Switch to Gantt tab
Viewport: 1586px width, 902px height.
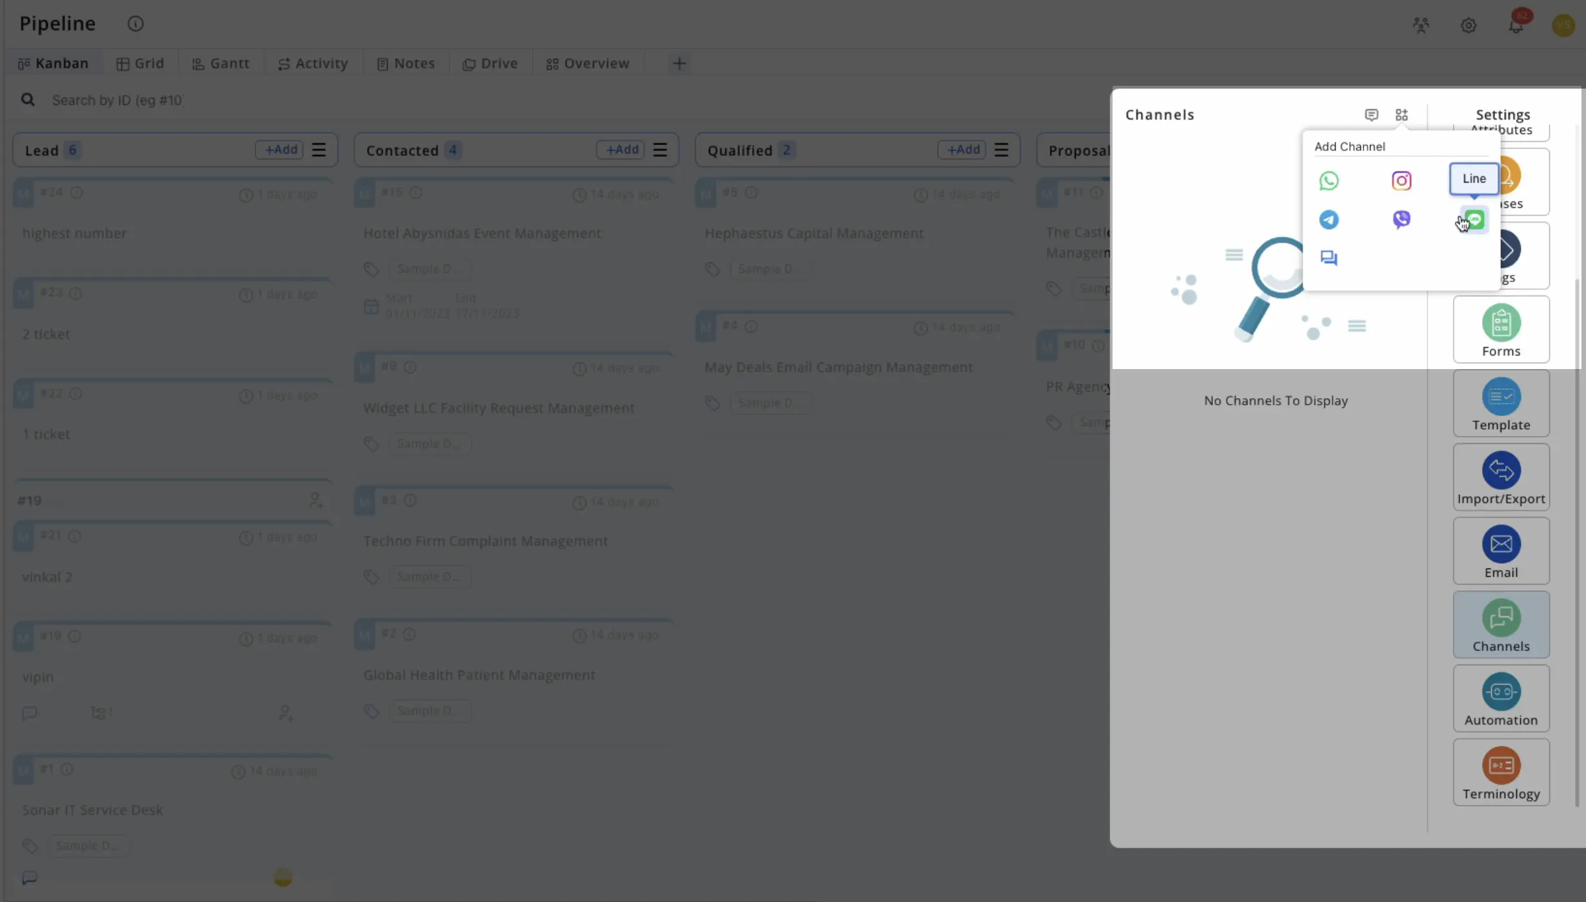[x=221, y=63]
